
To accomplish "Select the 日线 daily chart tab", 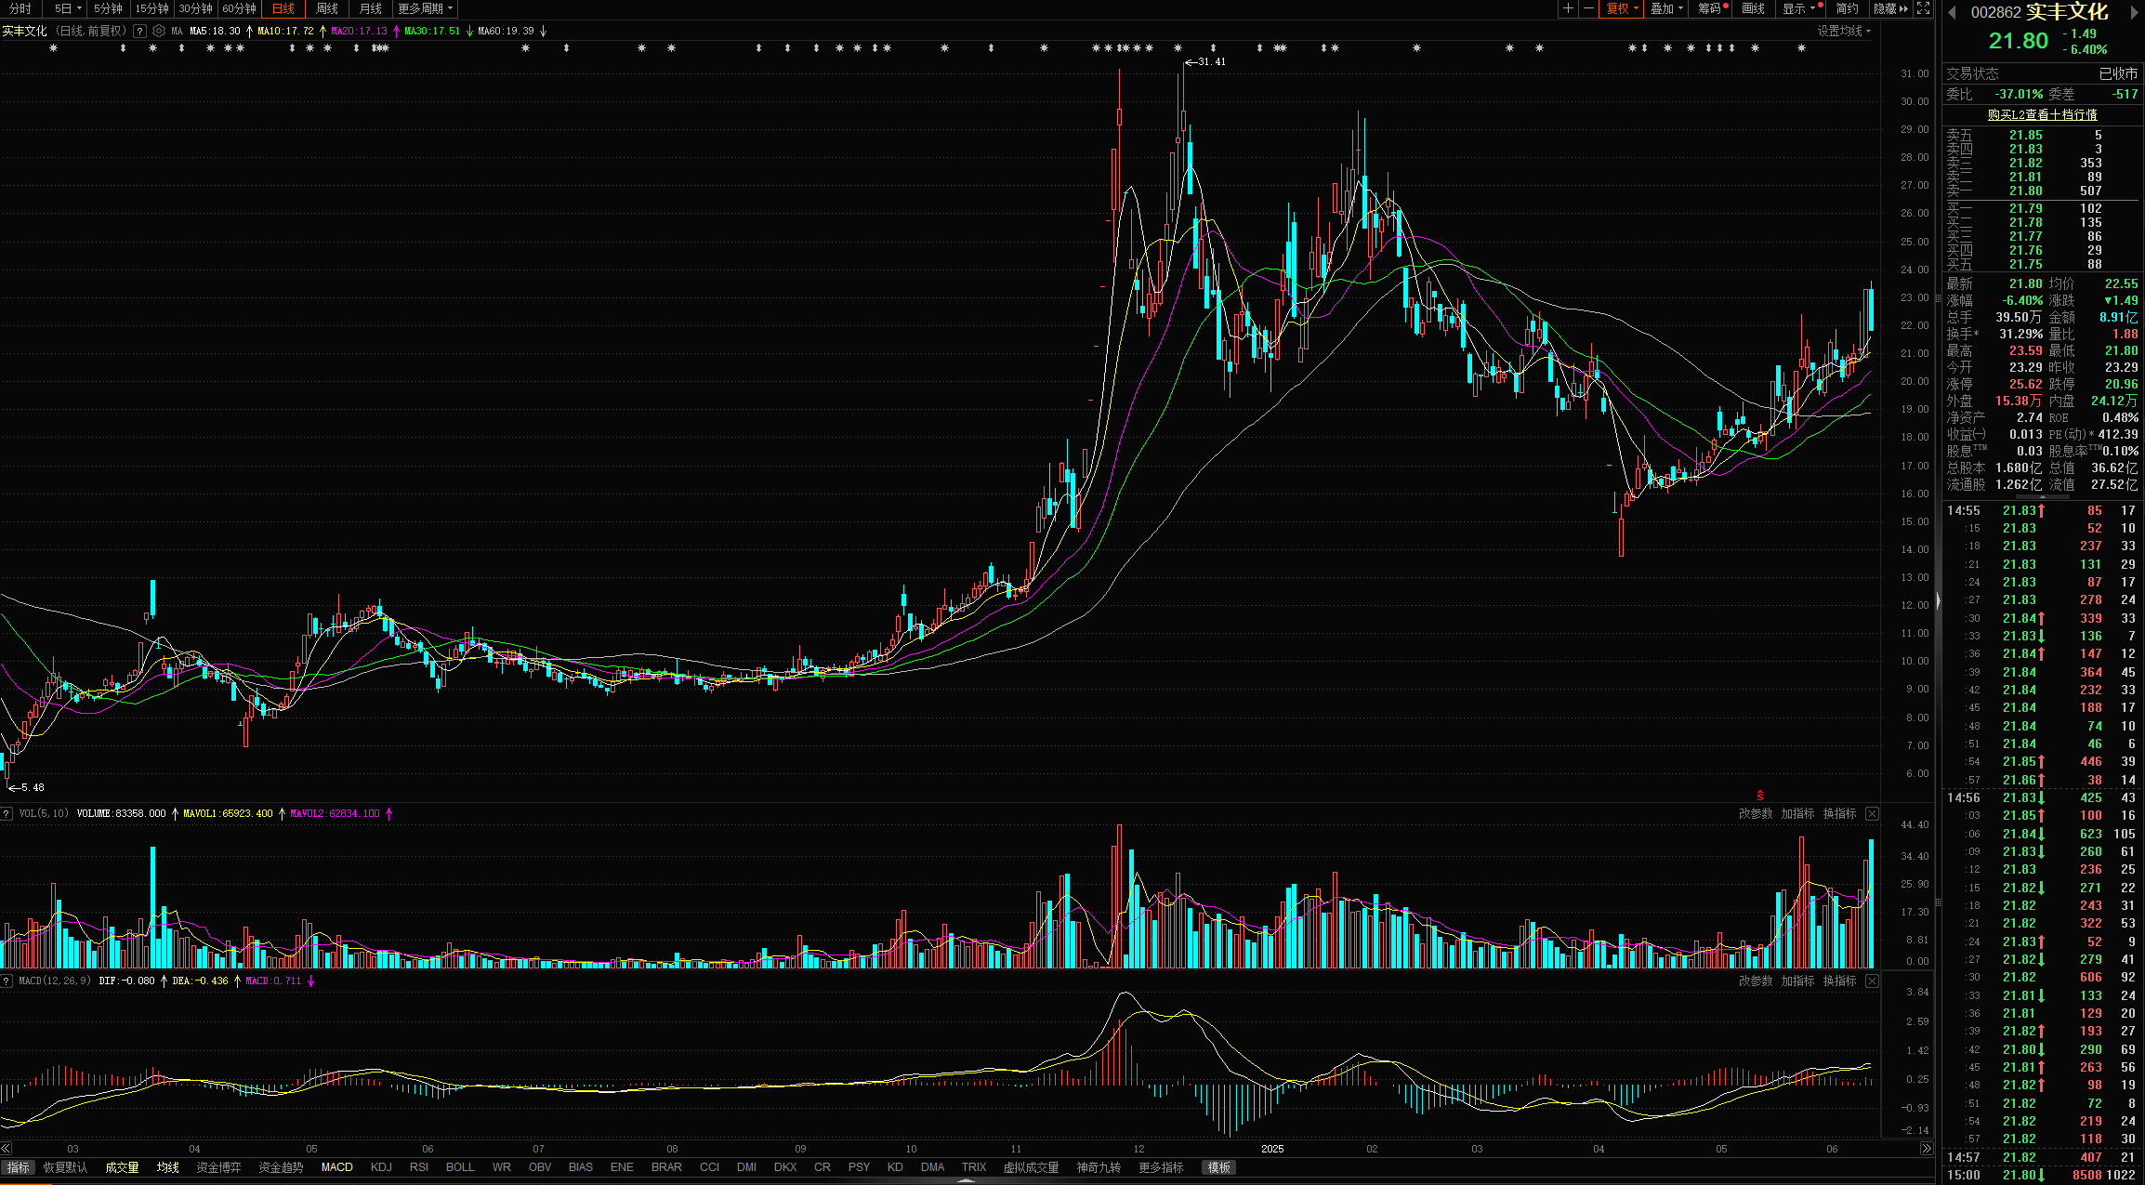I will click(x=283, y=8).
